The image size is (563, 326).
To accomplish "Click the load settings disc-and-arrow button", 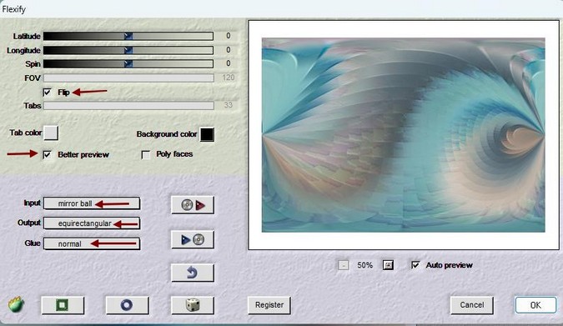I will (x=193, y=205).
